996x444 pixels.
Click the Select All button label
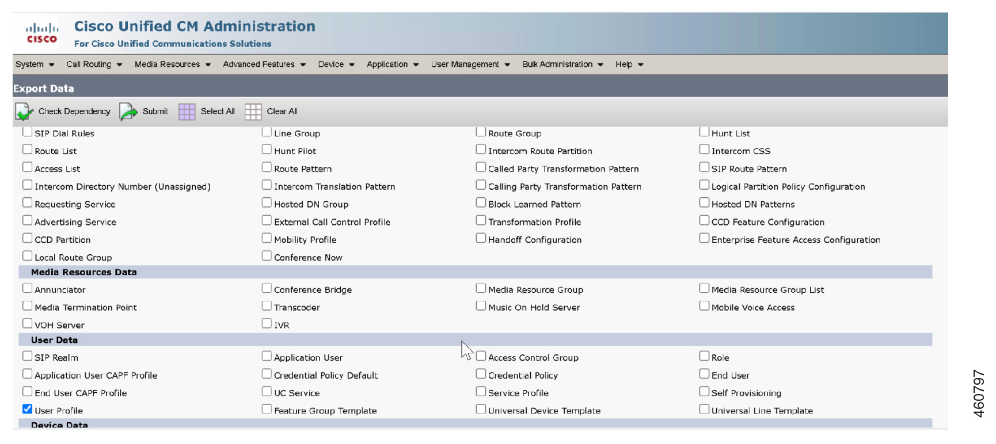(218, 112)
